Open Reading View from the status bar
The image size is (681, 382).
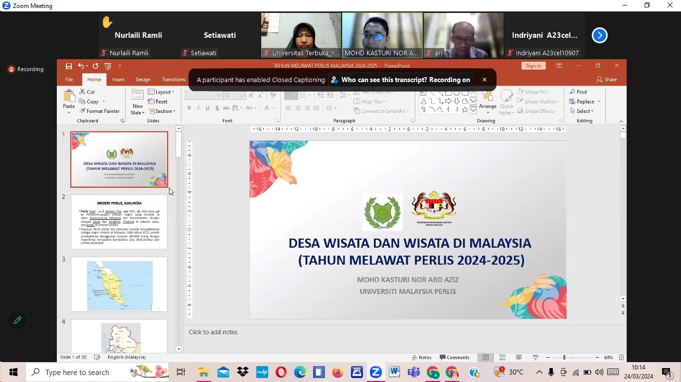[x=518, y=357]
